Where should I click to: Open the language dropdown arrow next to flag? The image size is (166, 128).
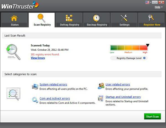150,2
